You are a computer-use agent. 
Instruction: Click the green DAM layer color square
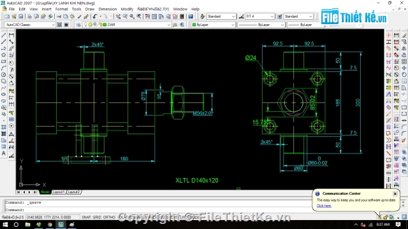click(105, 25)
